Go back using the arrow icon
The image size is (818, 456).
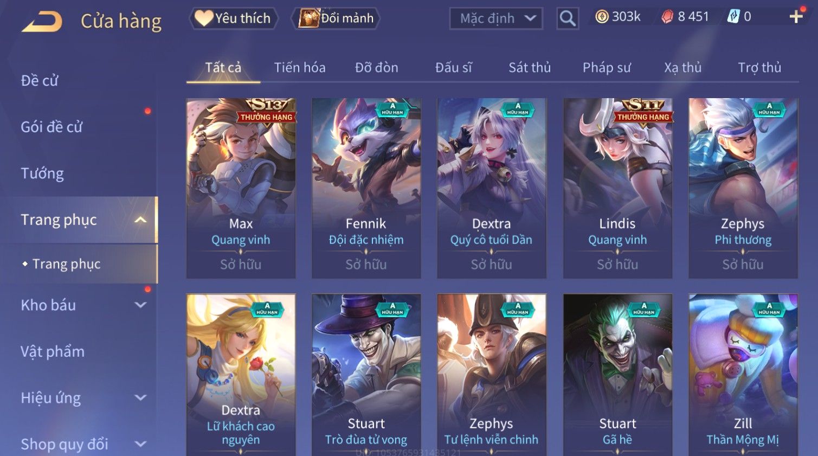(42, 21)
